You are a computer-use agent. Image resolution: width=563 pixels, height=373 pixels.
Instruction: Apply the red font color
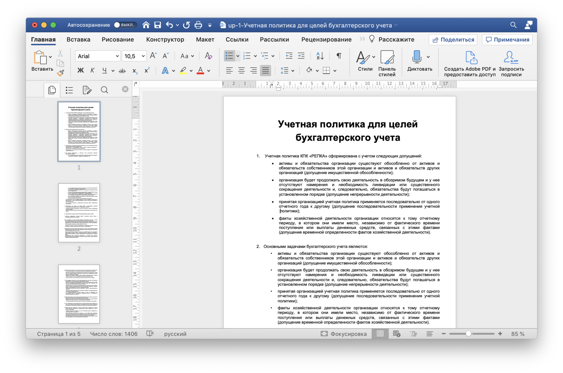point(200,70)
